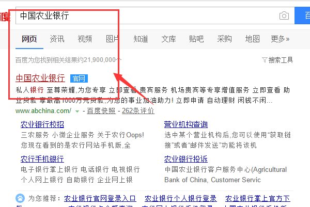The height and width of the screenshot is (207, 310).
Task: Click text Bank of China, Customer Servic
Action: pyautogui.click(x=212, y=180)
